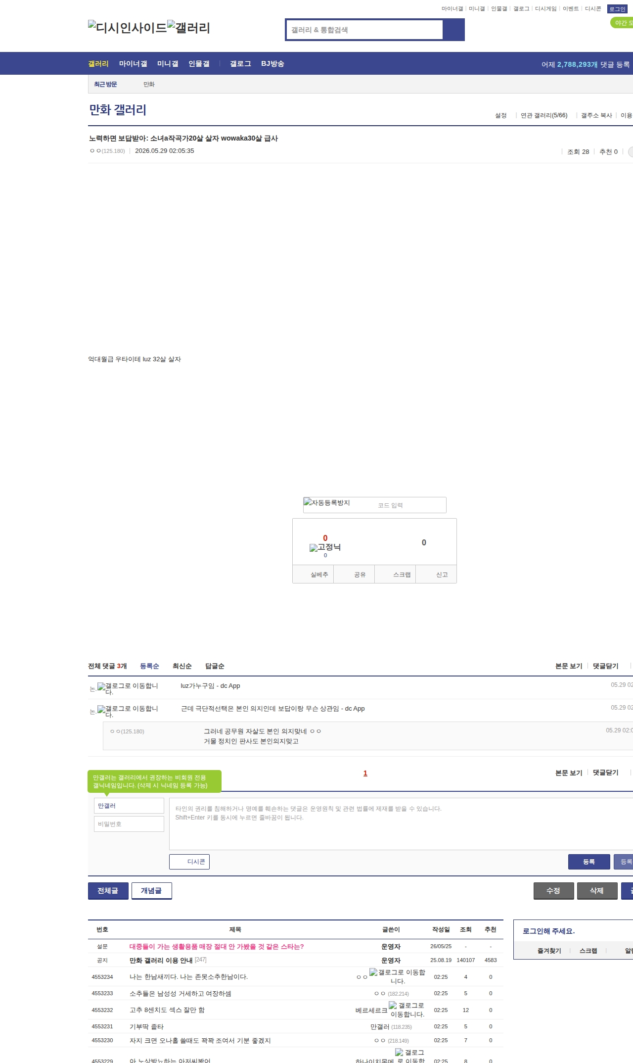Click the 자동등록방지 captcha image
This screenshot has height=1063, width=633.
click(327, 503)
